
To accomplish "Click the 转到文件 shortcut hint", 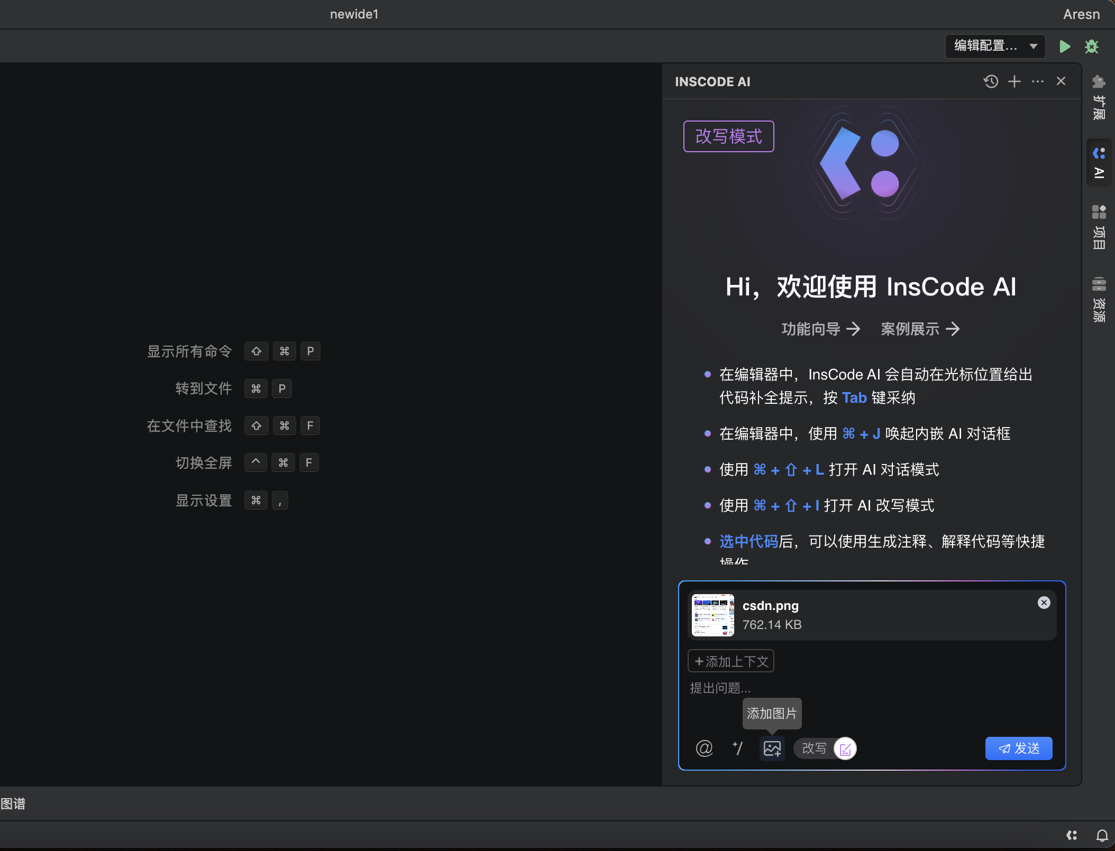I will [x=234, y=388].
